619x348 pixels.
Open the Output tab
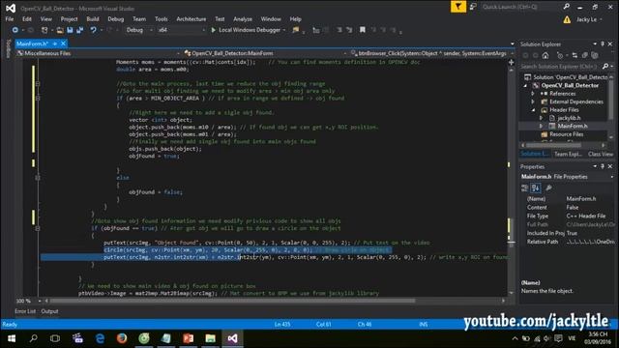[49, 311]
